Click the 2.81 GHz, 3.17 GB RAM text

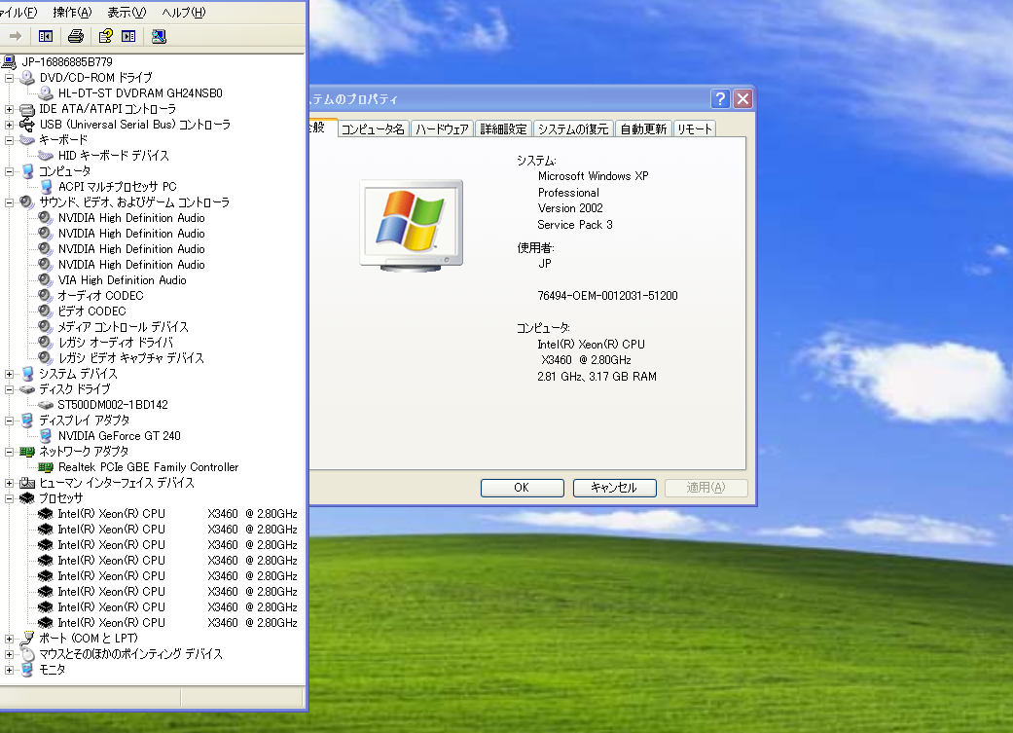[x=597, y=376]
